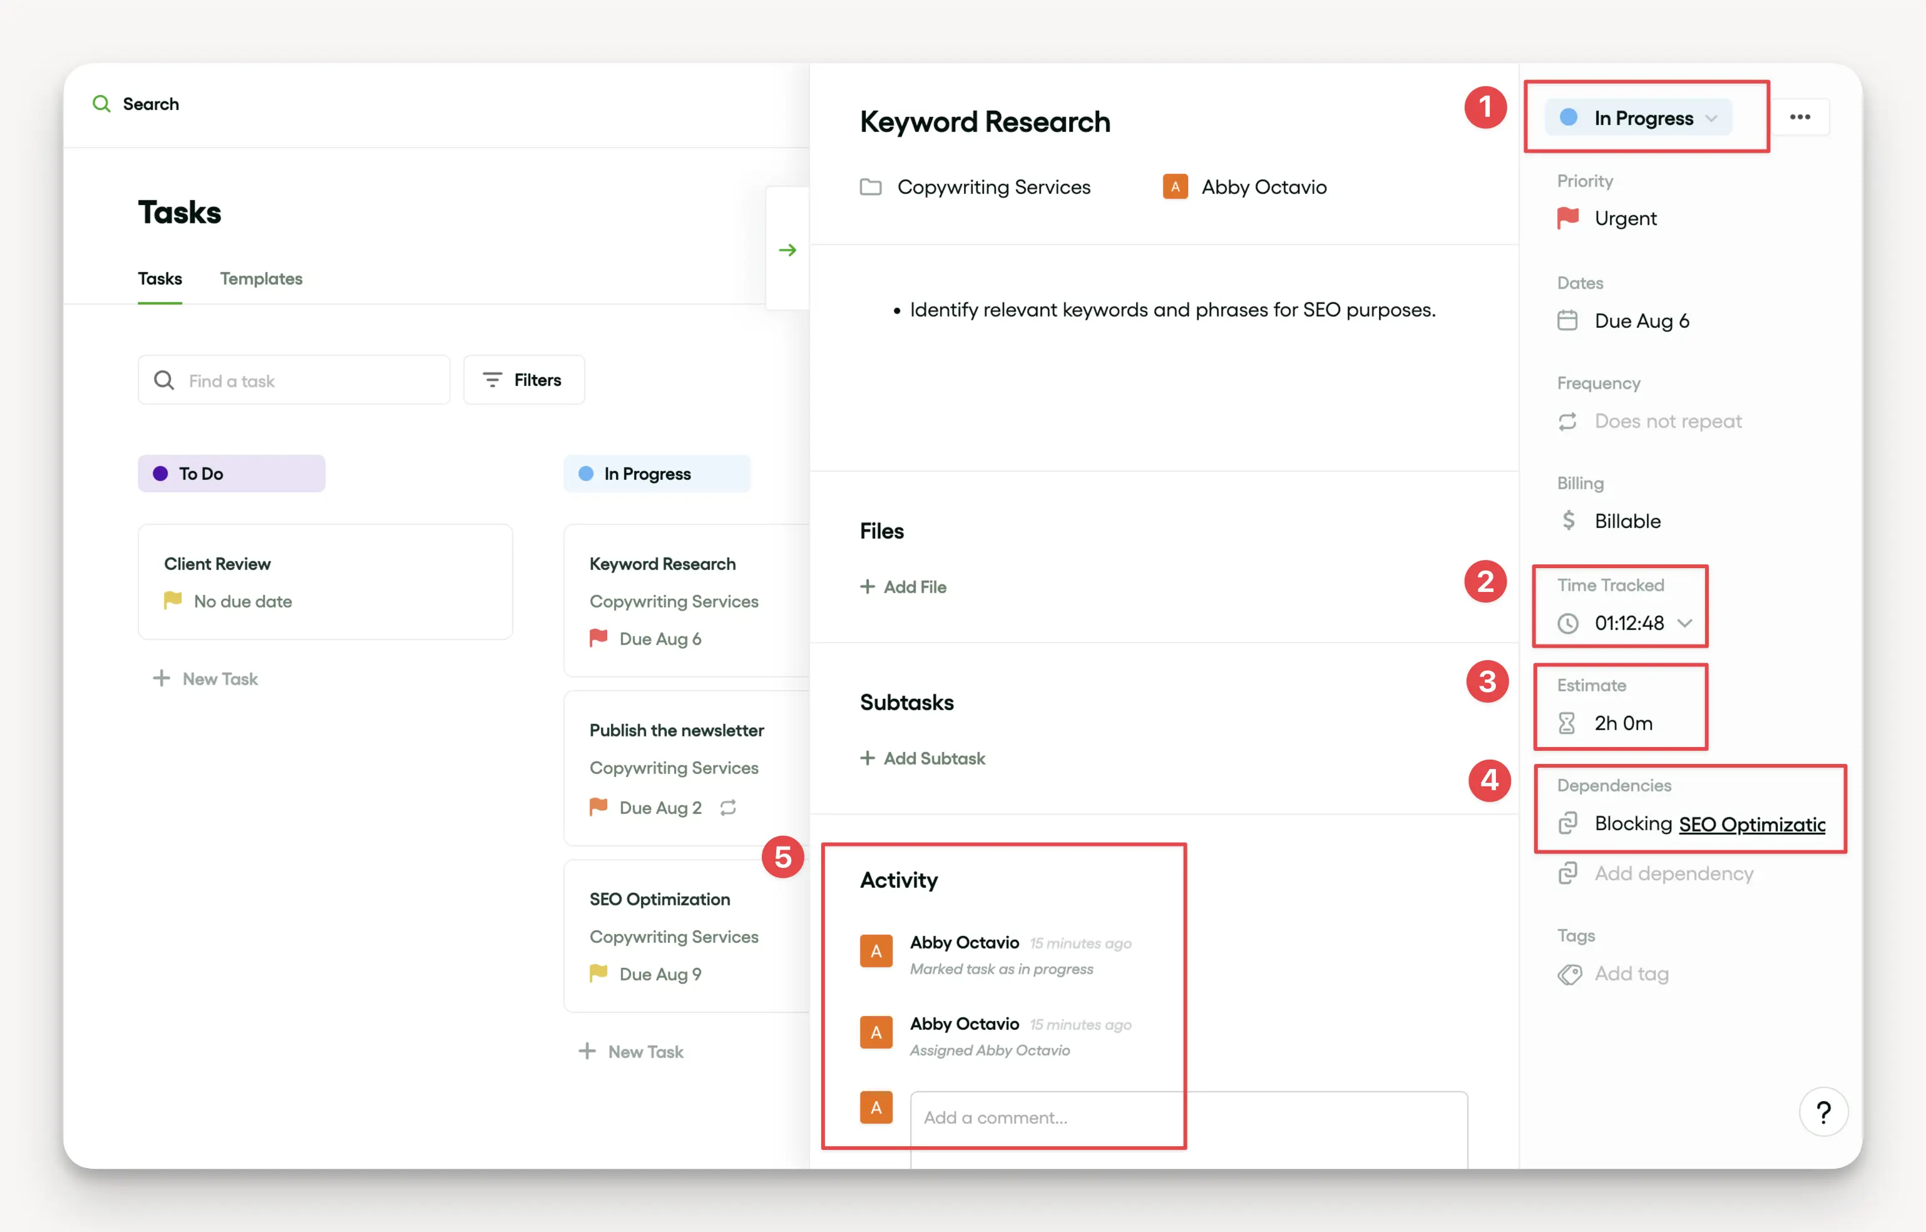This screenshot has height=1232, width=1926.
Task: Open the three-dots more options menu
Action: point(1800,118)
